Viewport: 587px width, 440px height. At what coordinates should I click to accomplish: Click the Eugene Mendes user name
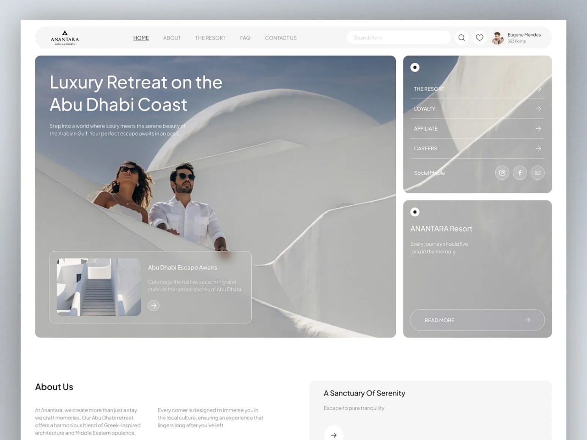[x=524, y=35]
